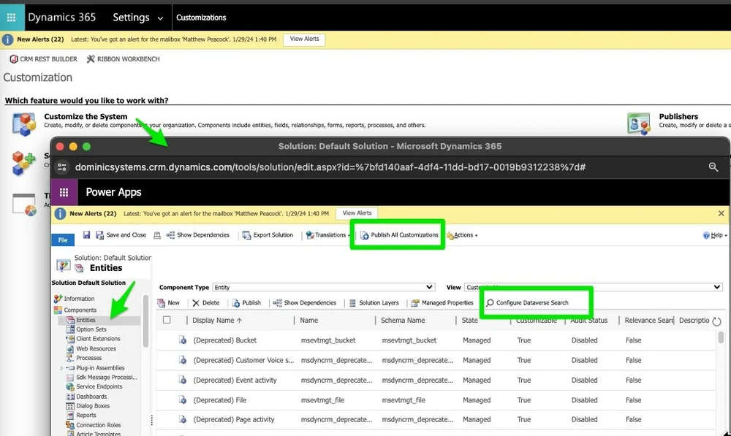Sort by the State column header
This screenshot has width=731, height=436.
tap(469, 321)
